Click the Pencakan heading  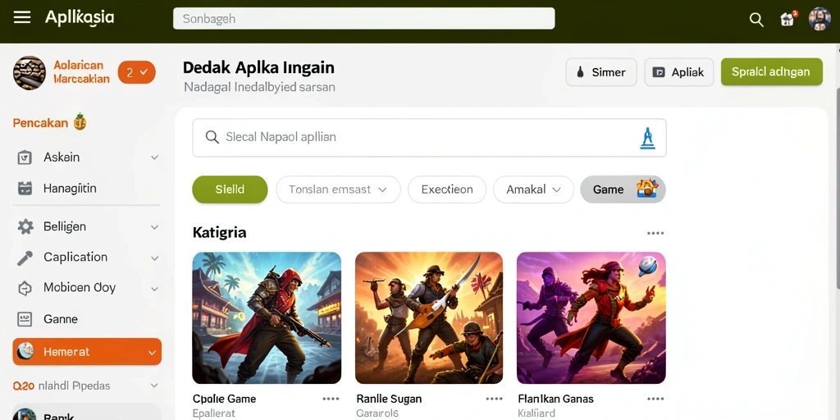point(41,123)
